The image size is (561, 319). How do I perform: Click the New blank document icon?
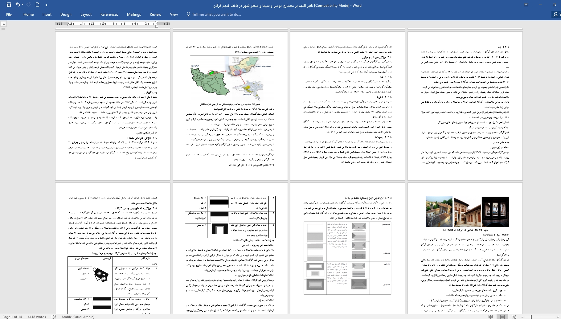point(37,5)
